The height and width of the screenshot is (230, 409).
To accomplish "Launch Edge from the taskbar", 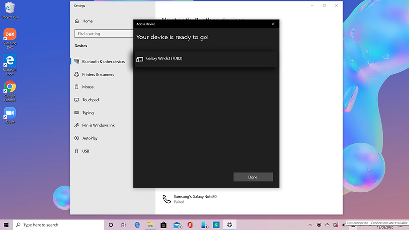I will pos(137,225).
